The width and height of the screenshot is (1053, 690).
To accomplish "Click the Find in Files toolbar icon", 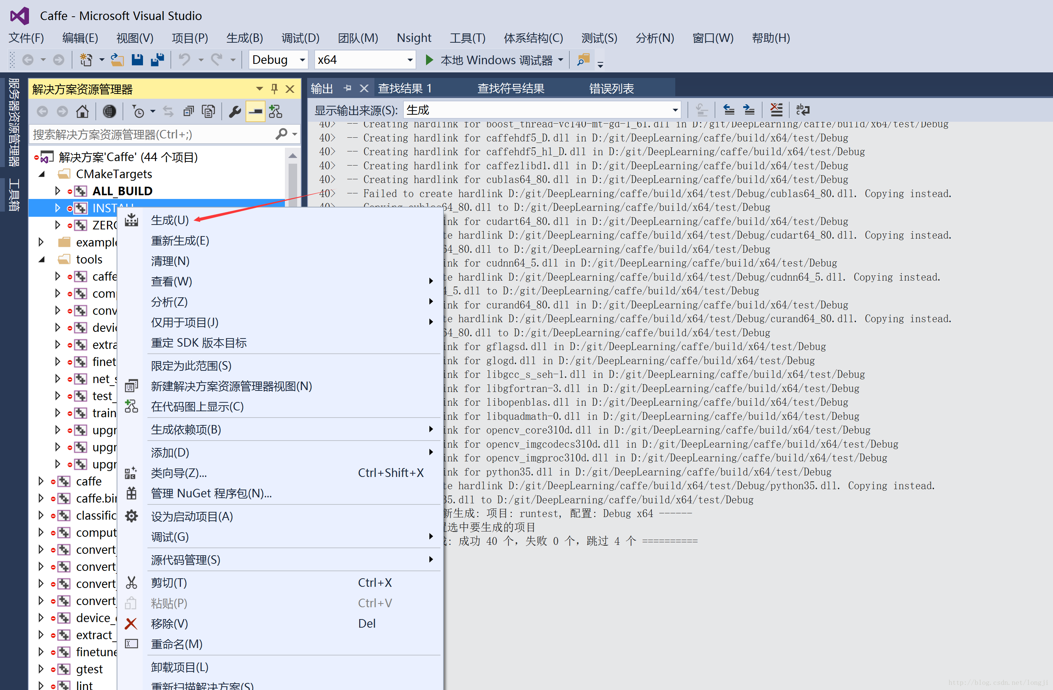I will (x=584, y=60).
